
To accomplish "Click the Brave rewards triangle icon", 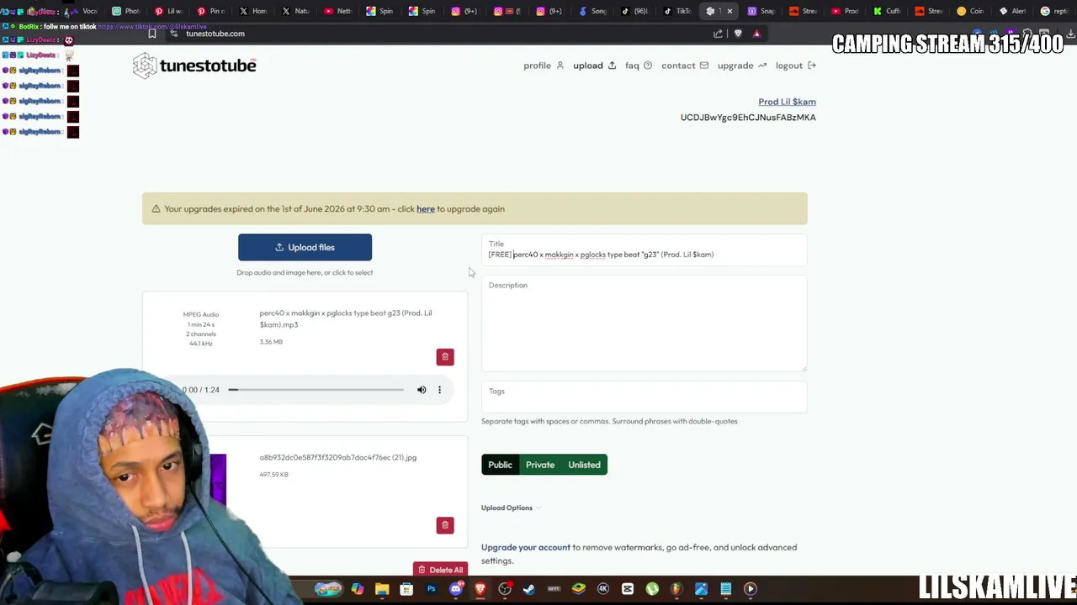I will 756,34.
